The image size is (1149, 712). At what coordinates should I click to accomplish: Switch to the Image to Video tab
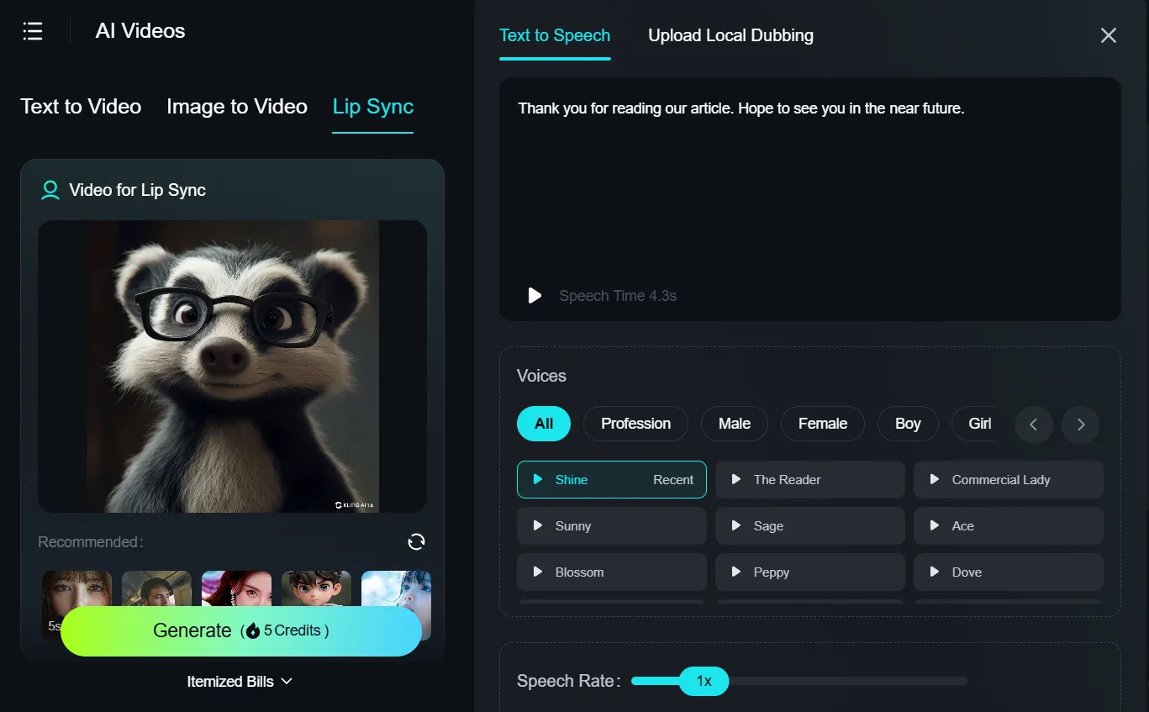236,106
